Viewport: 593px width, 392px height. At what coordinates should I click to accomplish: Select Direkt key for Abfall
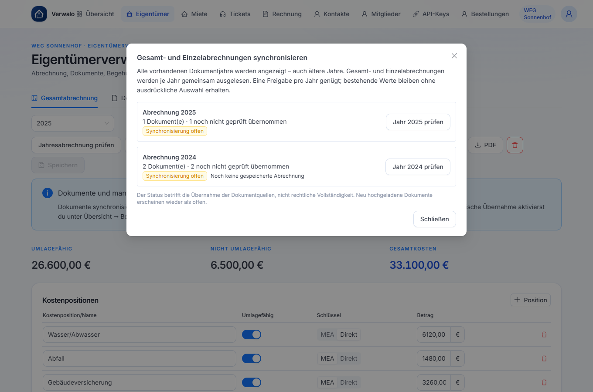(x=349, y=358)
